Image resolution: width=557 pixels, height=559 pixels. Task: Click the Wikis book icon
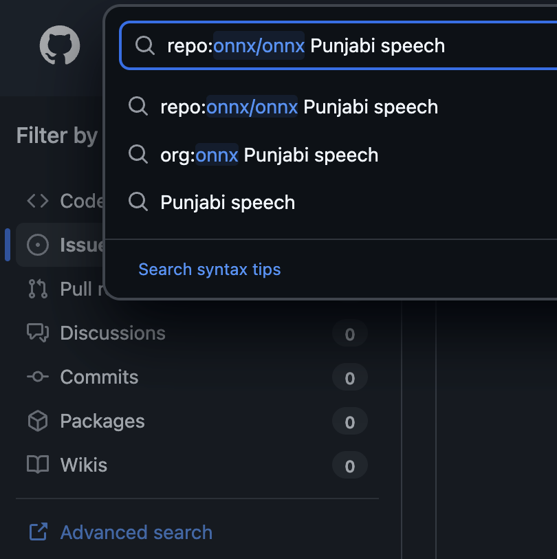37,465
